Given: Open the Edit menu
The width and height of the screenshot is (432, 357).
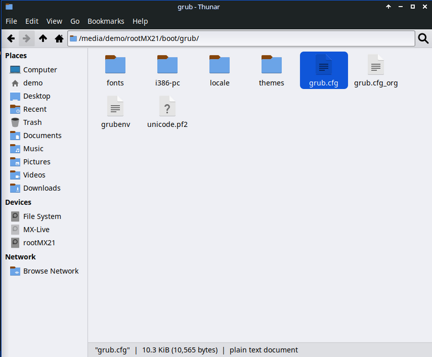Looking at the screenshot, I should pos(32,21).
